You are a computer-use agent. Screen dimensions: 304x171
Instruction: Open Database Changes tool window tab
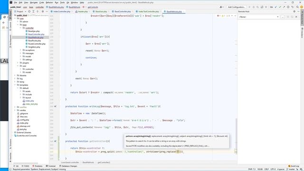68,166
